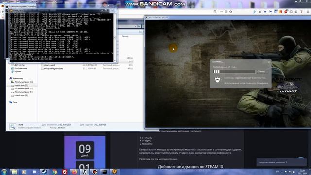Open Discord from the taskbar
Image resolution: width=311 pixels, height=175 pixels.
point(35,172)
